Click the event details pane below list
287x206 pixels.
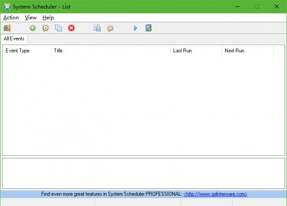(143, 173)
